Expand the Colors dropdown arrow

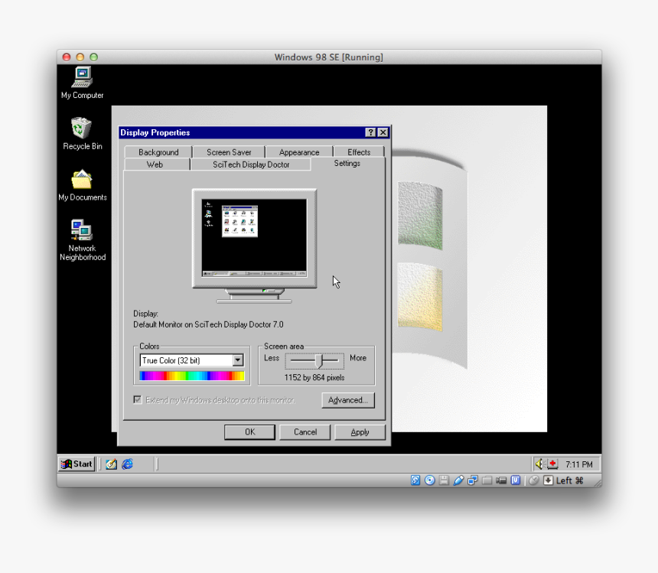[x=238, y=360]
